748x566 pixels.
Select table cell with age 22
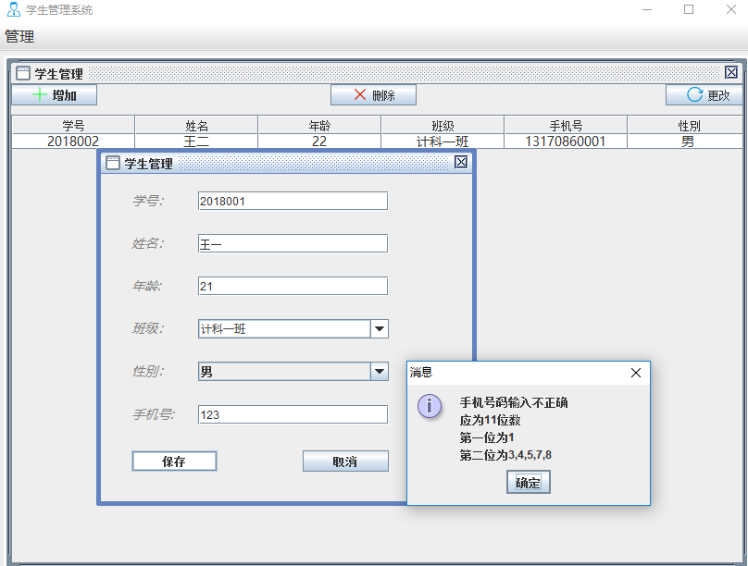[319, 141]
